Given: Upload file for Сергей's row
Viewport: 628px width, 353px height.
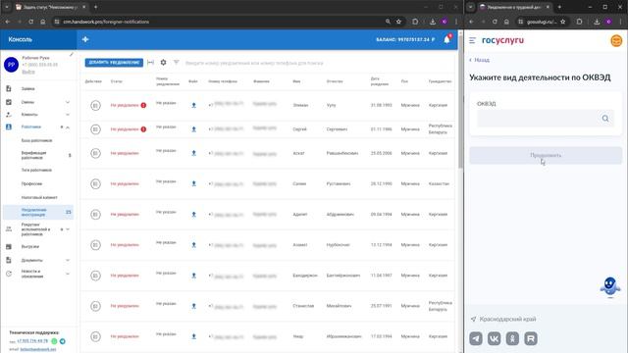Looking at the screenshot, I should pos(194,129).
